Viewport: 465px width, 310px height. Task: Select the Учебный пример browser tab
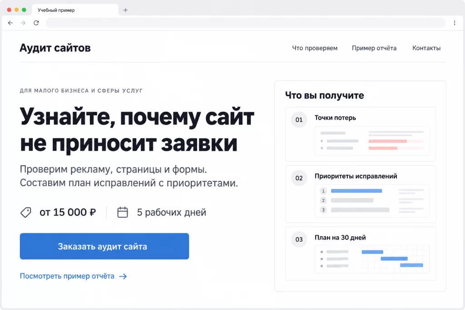coord(75,10)
